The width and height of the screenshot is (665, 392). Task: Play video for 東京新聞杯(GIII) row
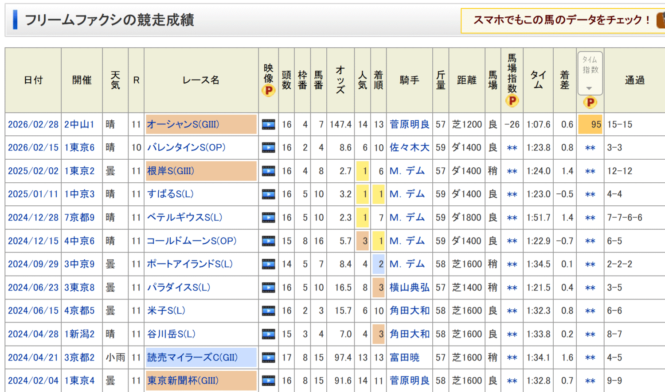pos(268,381)
